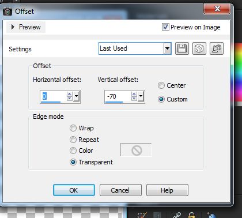Click the Help button

click(167, 190)
